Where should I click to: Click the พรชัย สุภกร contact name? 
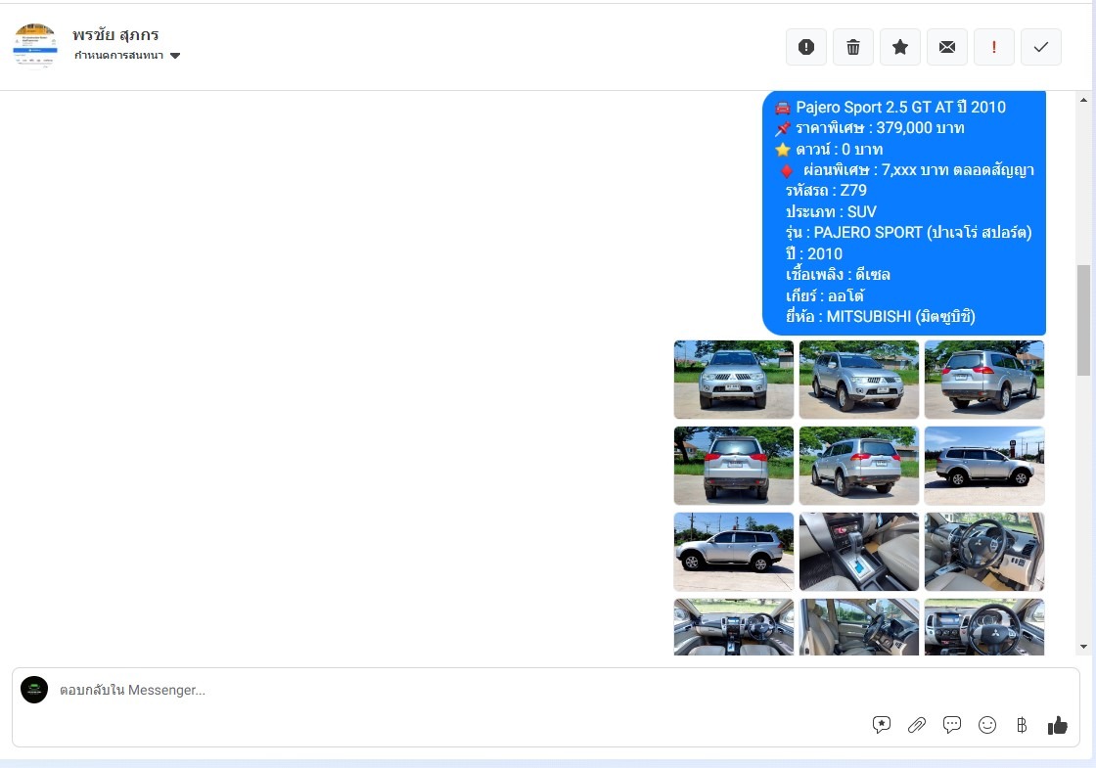coord(115,35)
